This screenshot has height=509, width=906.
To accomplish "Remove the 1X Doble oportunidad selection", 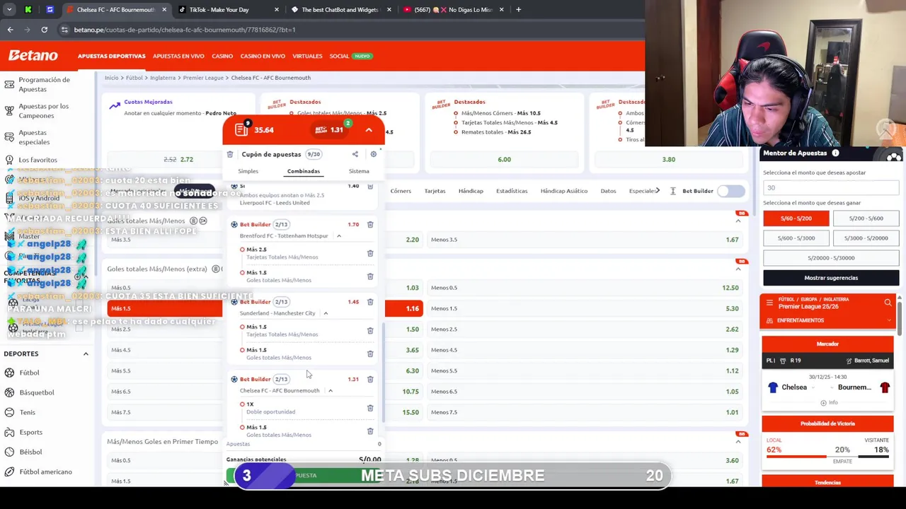I will point(370,408).
